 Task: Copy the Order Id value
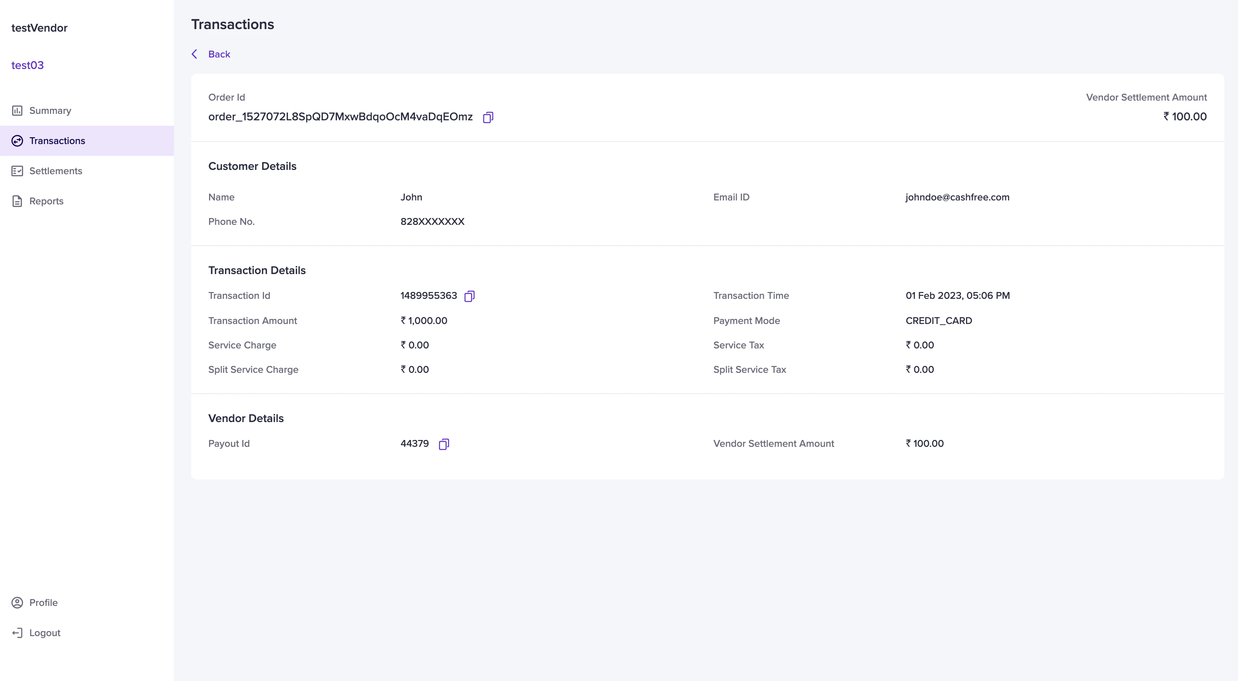click(x=488, y=117)
